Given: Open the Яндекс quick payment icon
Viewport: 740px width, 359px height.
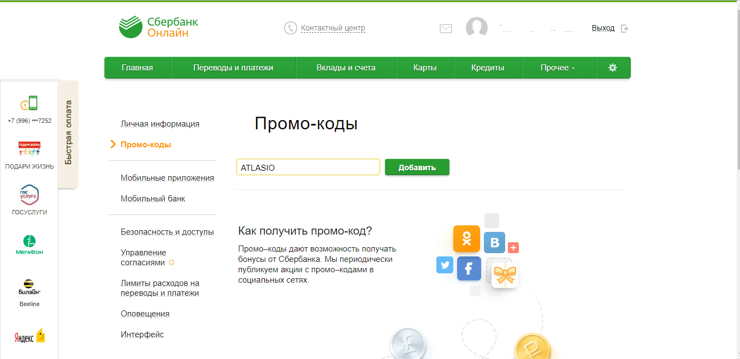Looking at the screenshot, I should 29,337.
